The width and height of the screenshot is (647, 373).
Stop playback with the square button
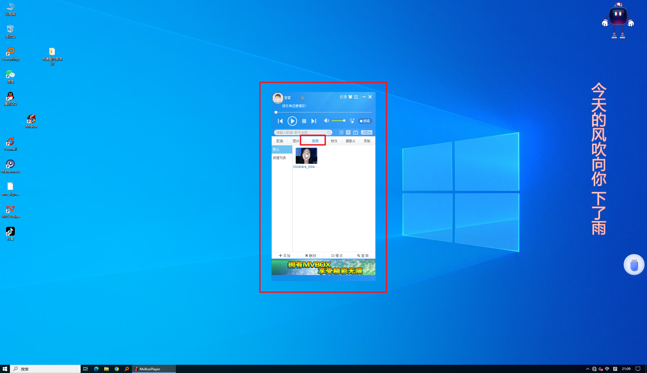point(304,121)
